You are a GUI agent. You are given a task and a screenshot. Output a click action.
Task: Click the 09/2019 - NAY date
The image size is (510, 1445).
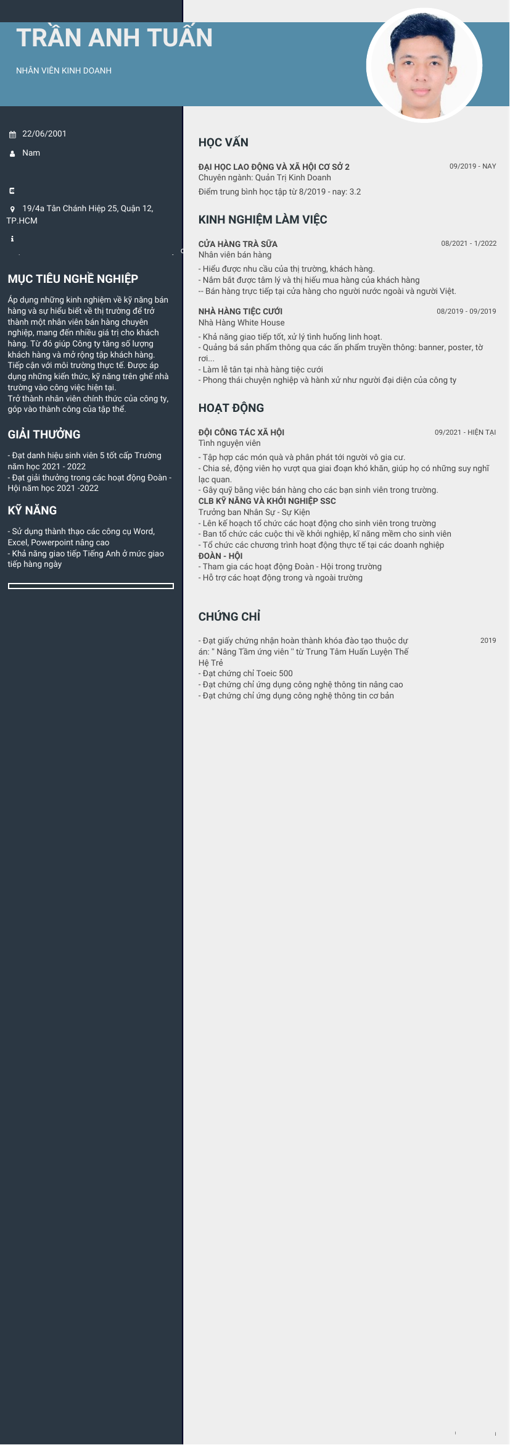472,167
